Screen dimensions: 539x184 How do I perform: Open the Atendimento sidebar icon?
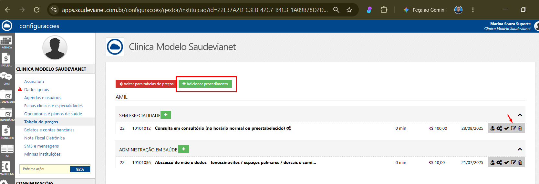(6, 97)
